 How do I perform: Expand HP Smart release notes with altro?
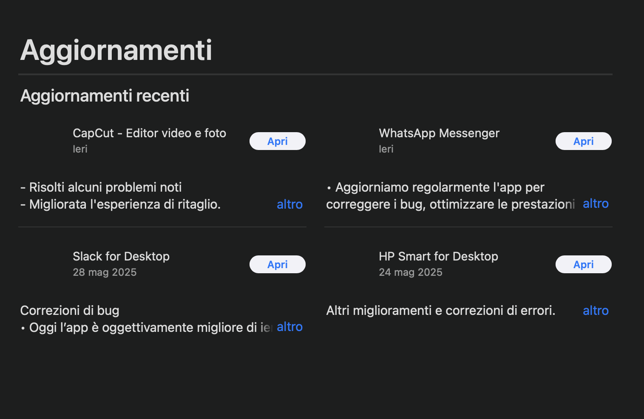(x=595, y=311)
